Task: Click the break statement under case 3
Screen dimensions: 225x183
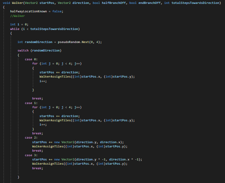Action: tap(37, 168)
